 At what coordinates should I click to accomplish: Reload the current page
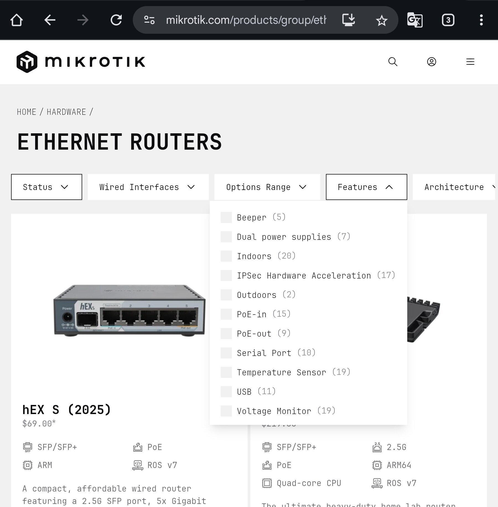coord(116,20)
